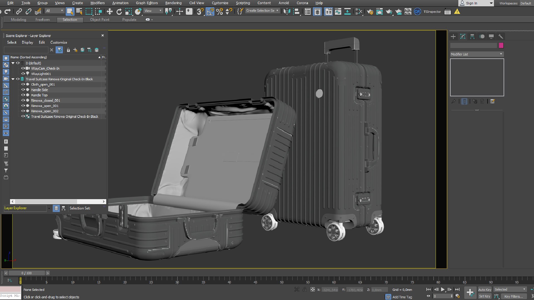The image size is (534, 300).
Task: Click the object name field in Modify panel
Action: click(474, 45)
